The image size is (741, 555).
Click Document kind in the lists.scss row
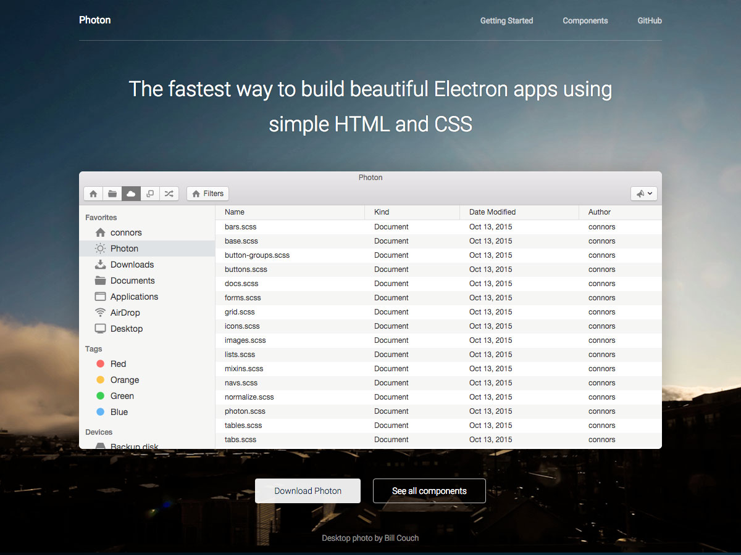click(x=391, y=355)
